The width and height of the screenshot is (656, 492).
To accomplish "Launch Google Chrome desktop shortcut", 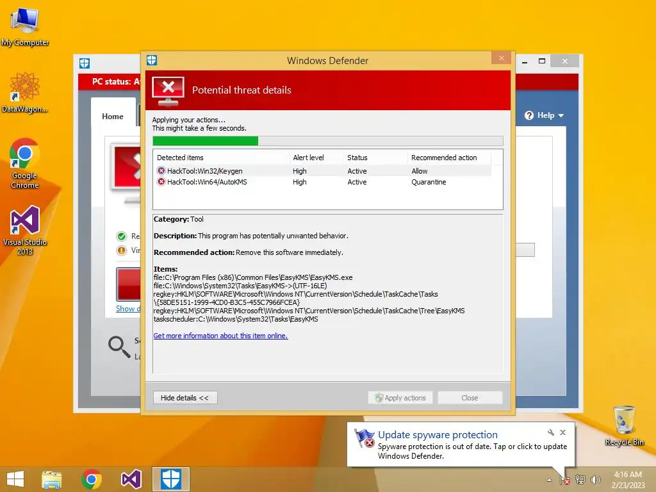I will coord(25,163).
